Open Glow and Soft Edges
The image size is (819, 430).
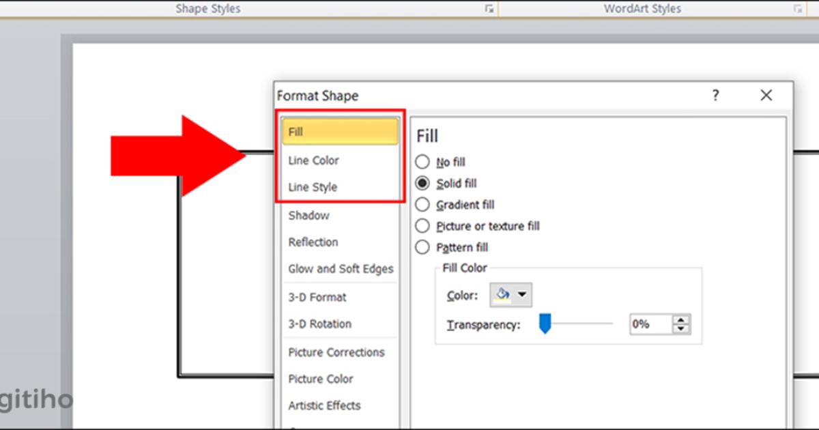(x=341, y=269)
